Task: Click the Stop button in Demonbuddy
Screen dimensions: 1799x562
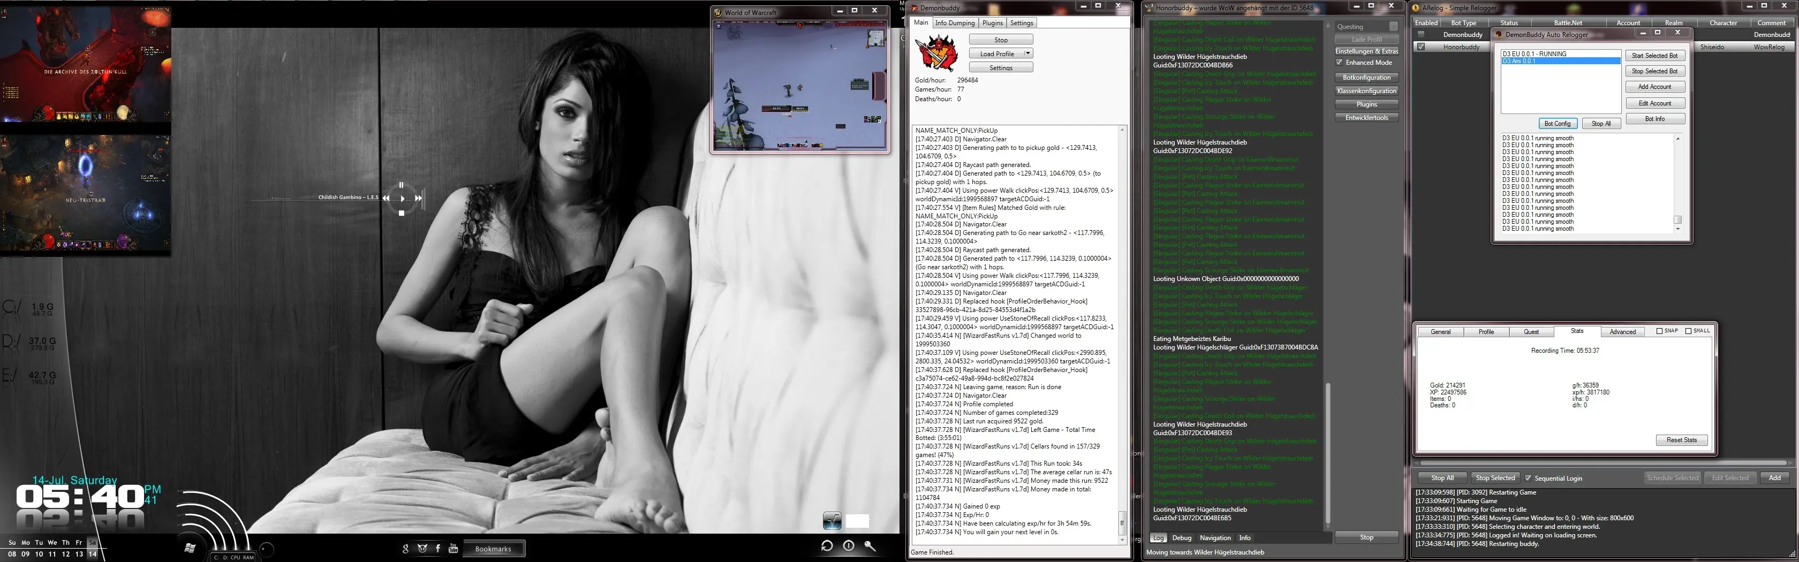Action: 1001,40
